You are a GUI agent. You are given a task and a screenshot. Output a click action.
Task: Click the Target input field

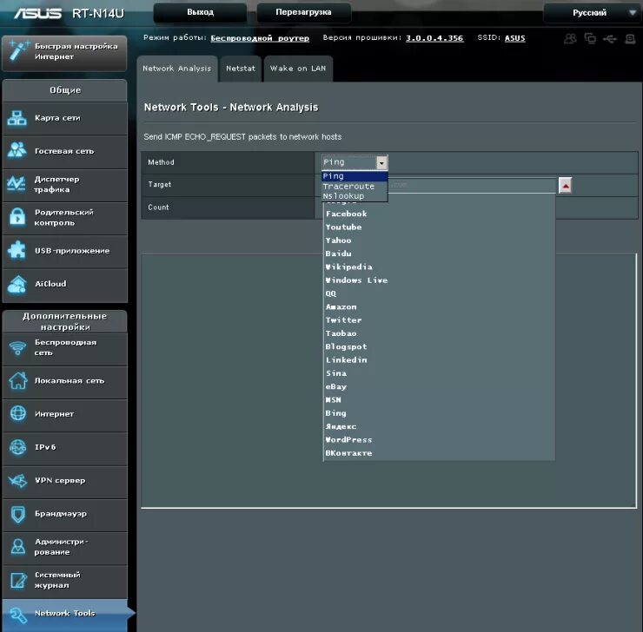(x=439, y=186)
